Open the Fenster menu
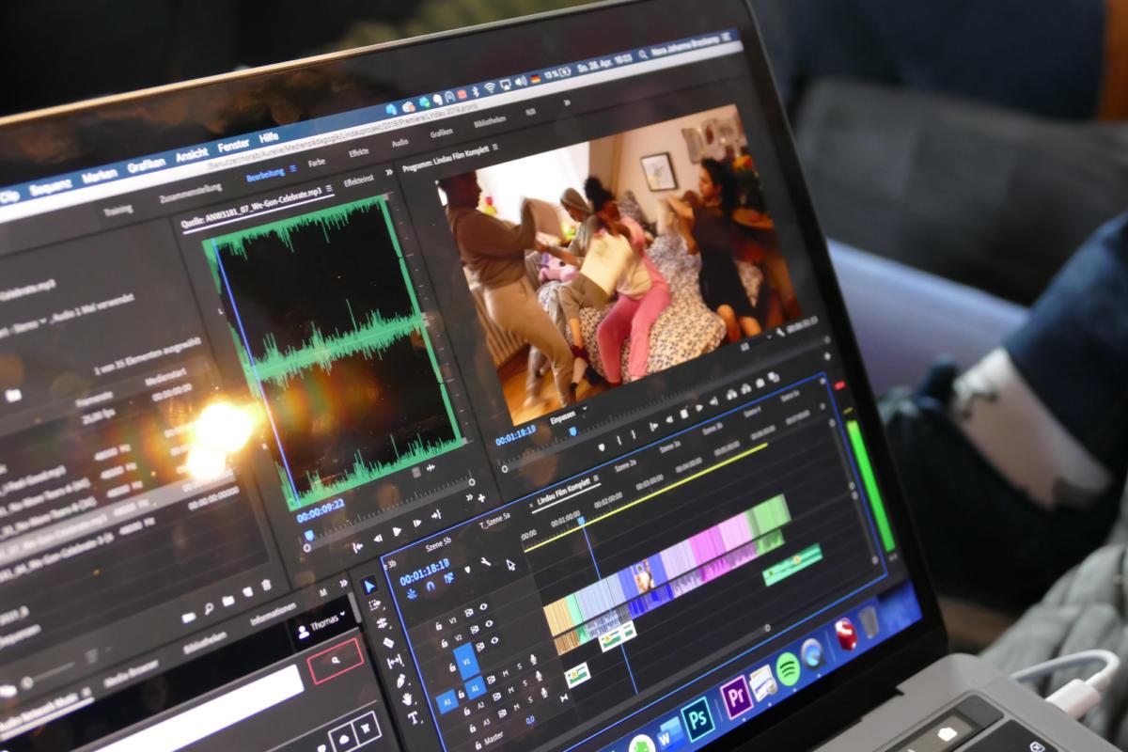This screenshot has width=1128, height=752. coord(233,147)
